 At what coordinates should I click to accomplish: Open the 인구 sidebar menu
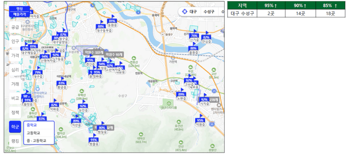15,41
